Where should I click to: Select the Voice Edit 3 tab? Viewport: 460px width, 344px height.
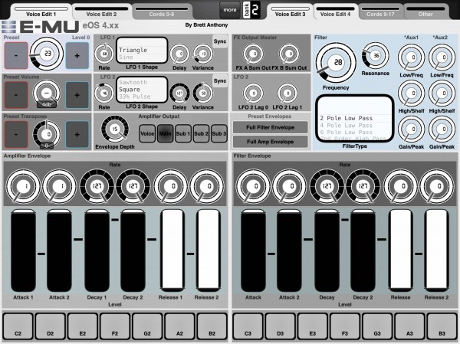[290, 12]
